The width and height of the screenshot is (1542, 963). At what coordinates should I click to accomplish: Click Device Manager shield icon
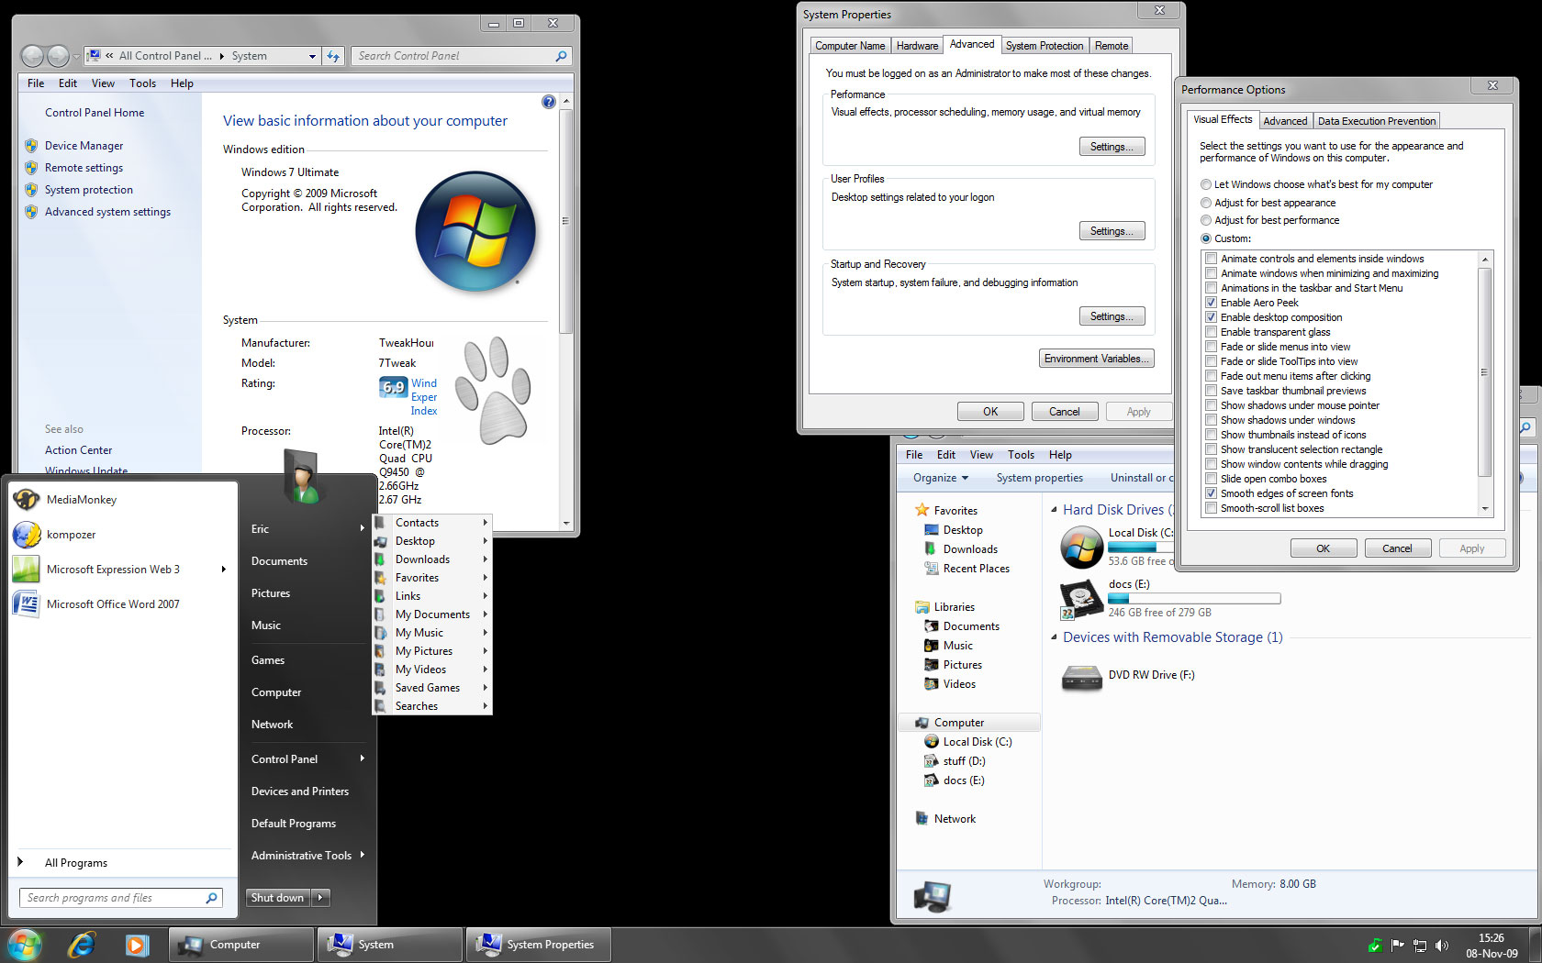point(31,146)
